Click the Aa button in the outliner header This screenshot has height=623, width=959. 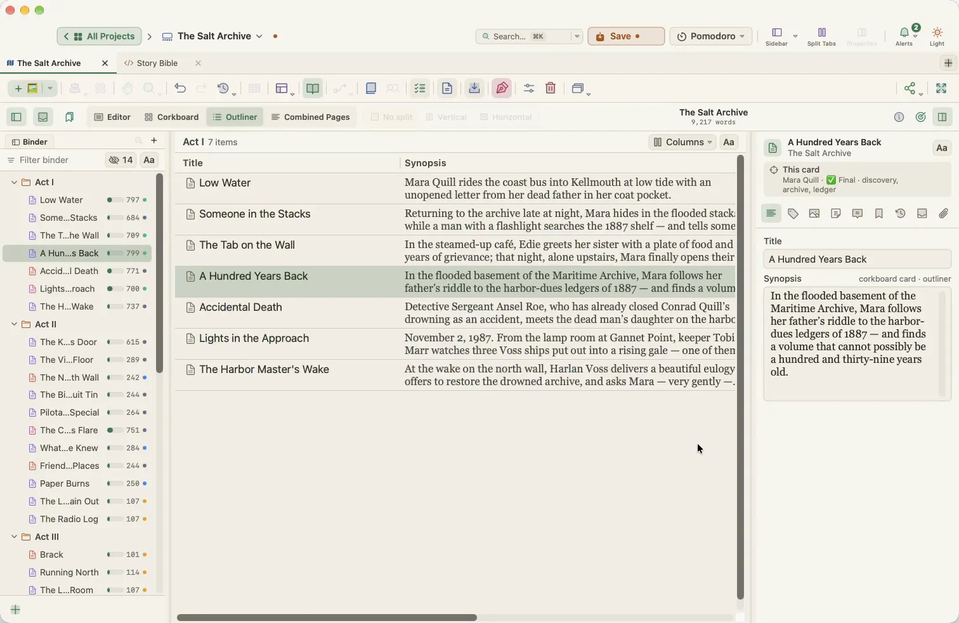pos(729,143)
